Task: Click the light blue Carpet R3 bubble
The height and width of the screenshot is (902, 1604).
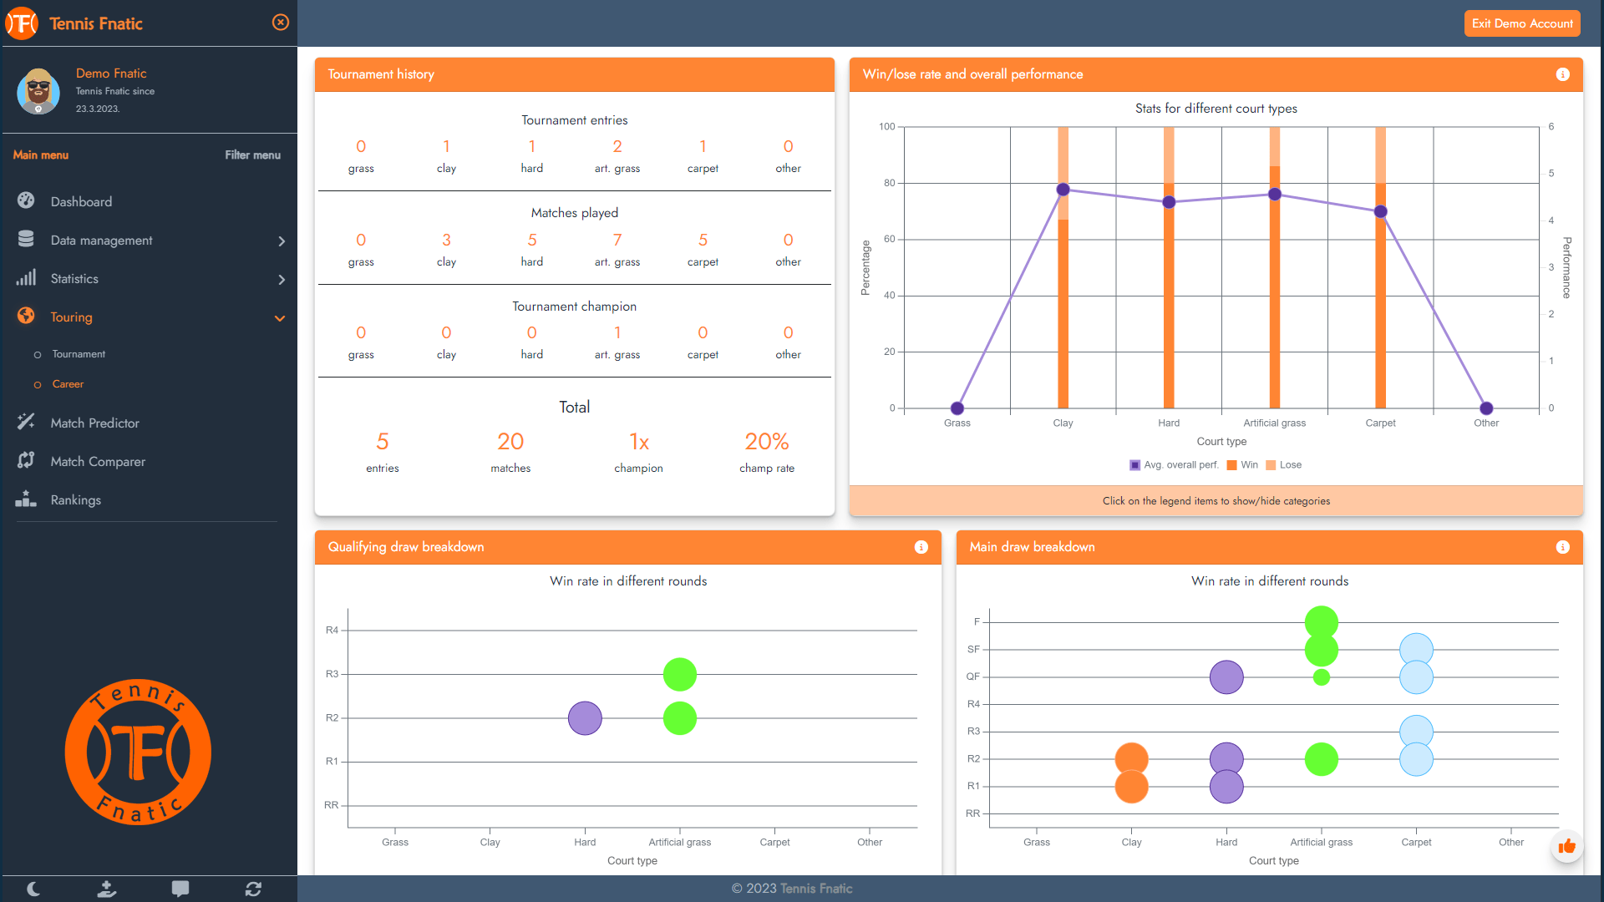Action: tap(1417, 730)
